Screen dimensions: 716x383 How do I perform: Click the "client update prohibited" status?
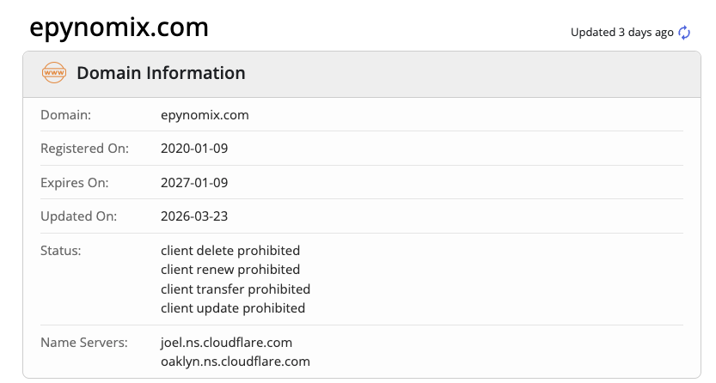tap(233, 307)
